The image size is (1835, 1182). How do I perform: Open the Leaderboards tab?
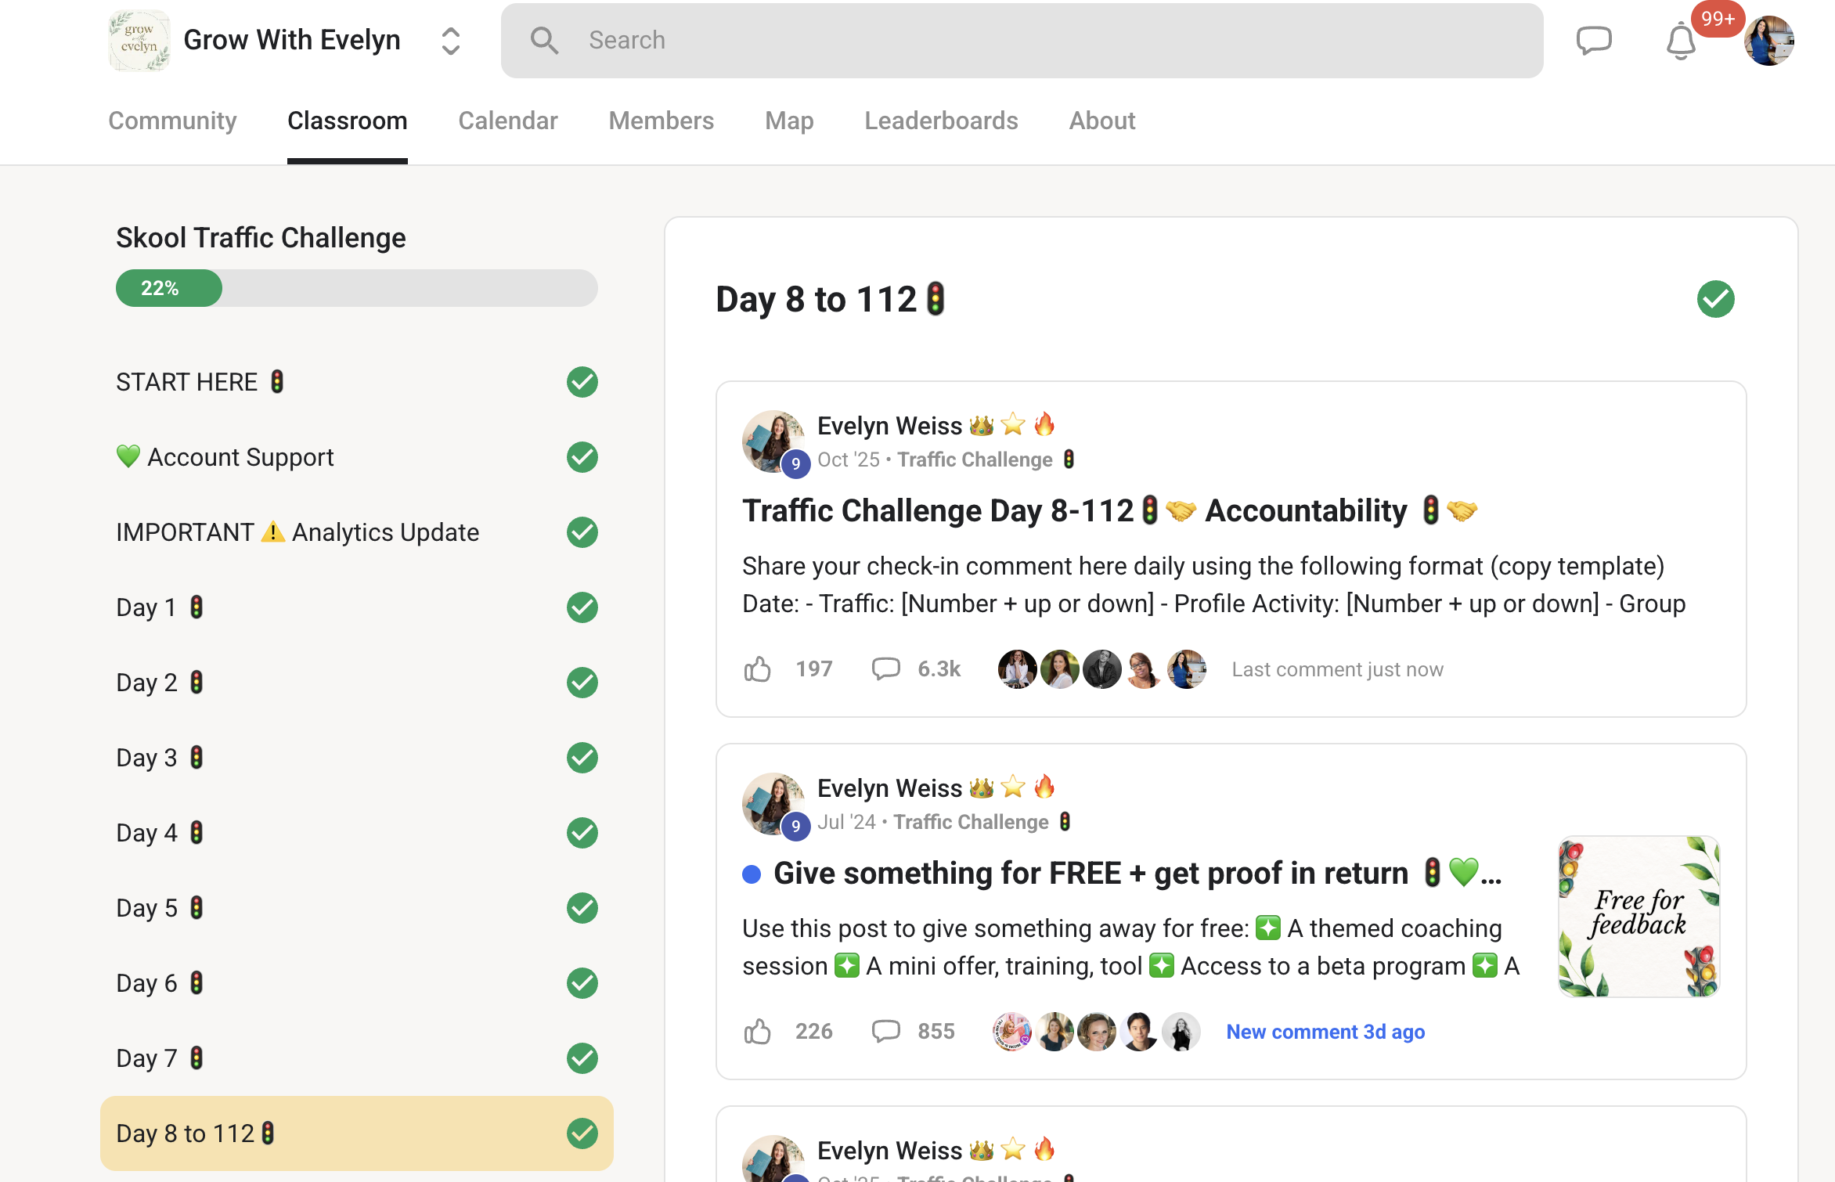pyautogui.click(x=941, y=121)
